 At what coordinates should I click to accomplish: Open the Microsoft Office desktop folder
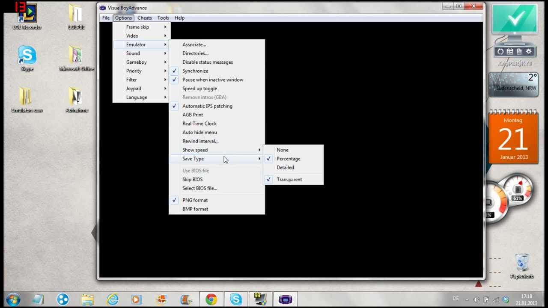click(x=77, y=59)
